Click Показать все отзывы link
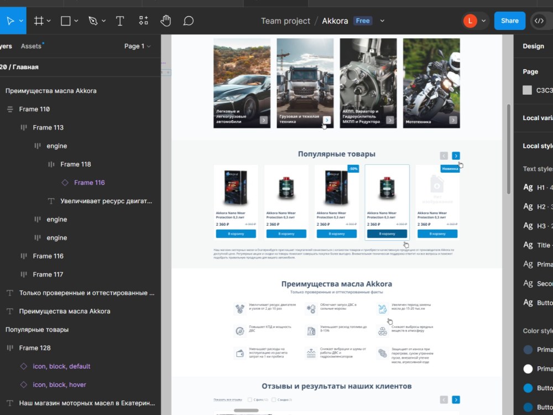The width and height of the screenshot is (553, 415). point(227,400)
